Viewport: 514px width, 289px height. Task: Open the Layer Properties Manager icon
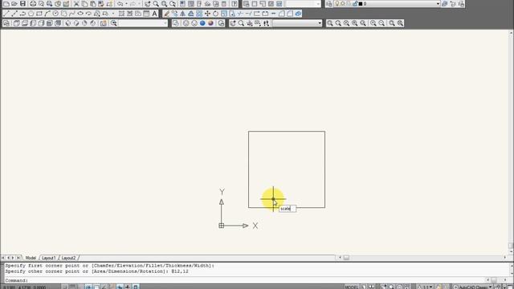click(329, 4)
